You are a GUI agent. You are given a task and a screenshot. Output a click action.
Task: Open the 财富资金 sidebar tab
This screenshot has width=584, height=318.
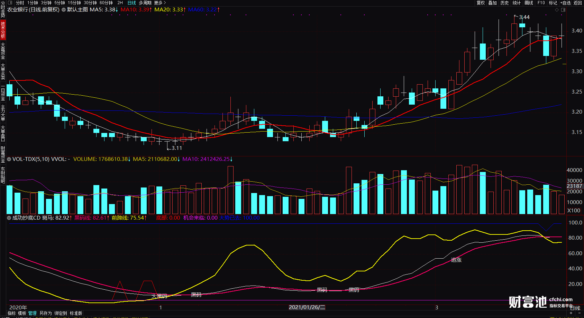pos(3,154)
